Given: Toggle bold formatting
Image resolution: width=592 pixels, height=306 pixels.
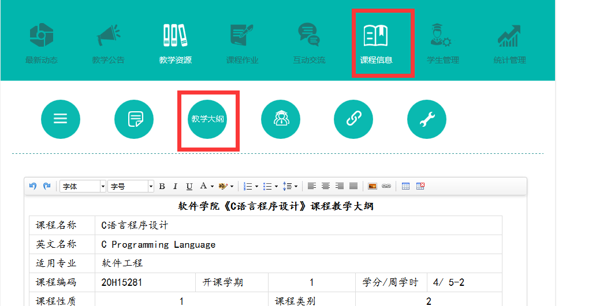Looking at the screenshot, I should [162, 186].
